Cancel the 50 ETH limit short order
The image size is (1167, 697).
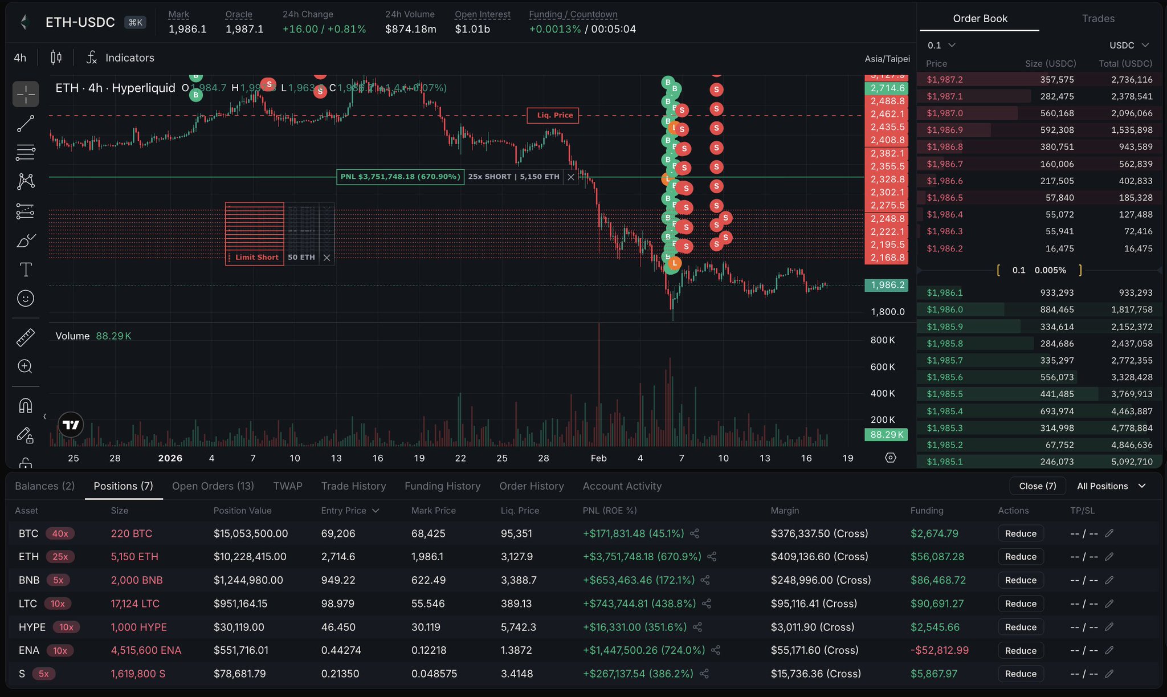coord(327,258)
